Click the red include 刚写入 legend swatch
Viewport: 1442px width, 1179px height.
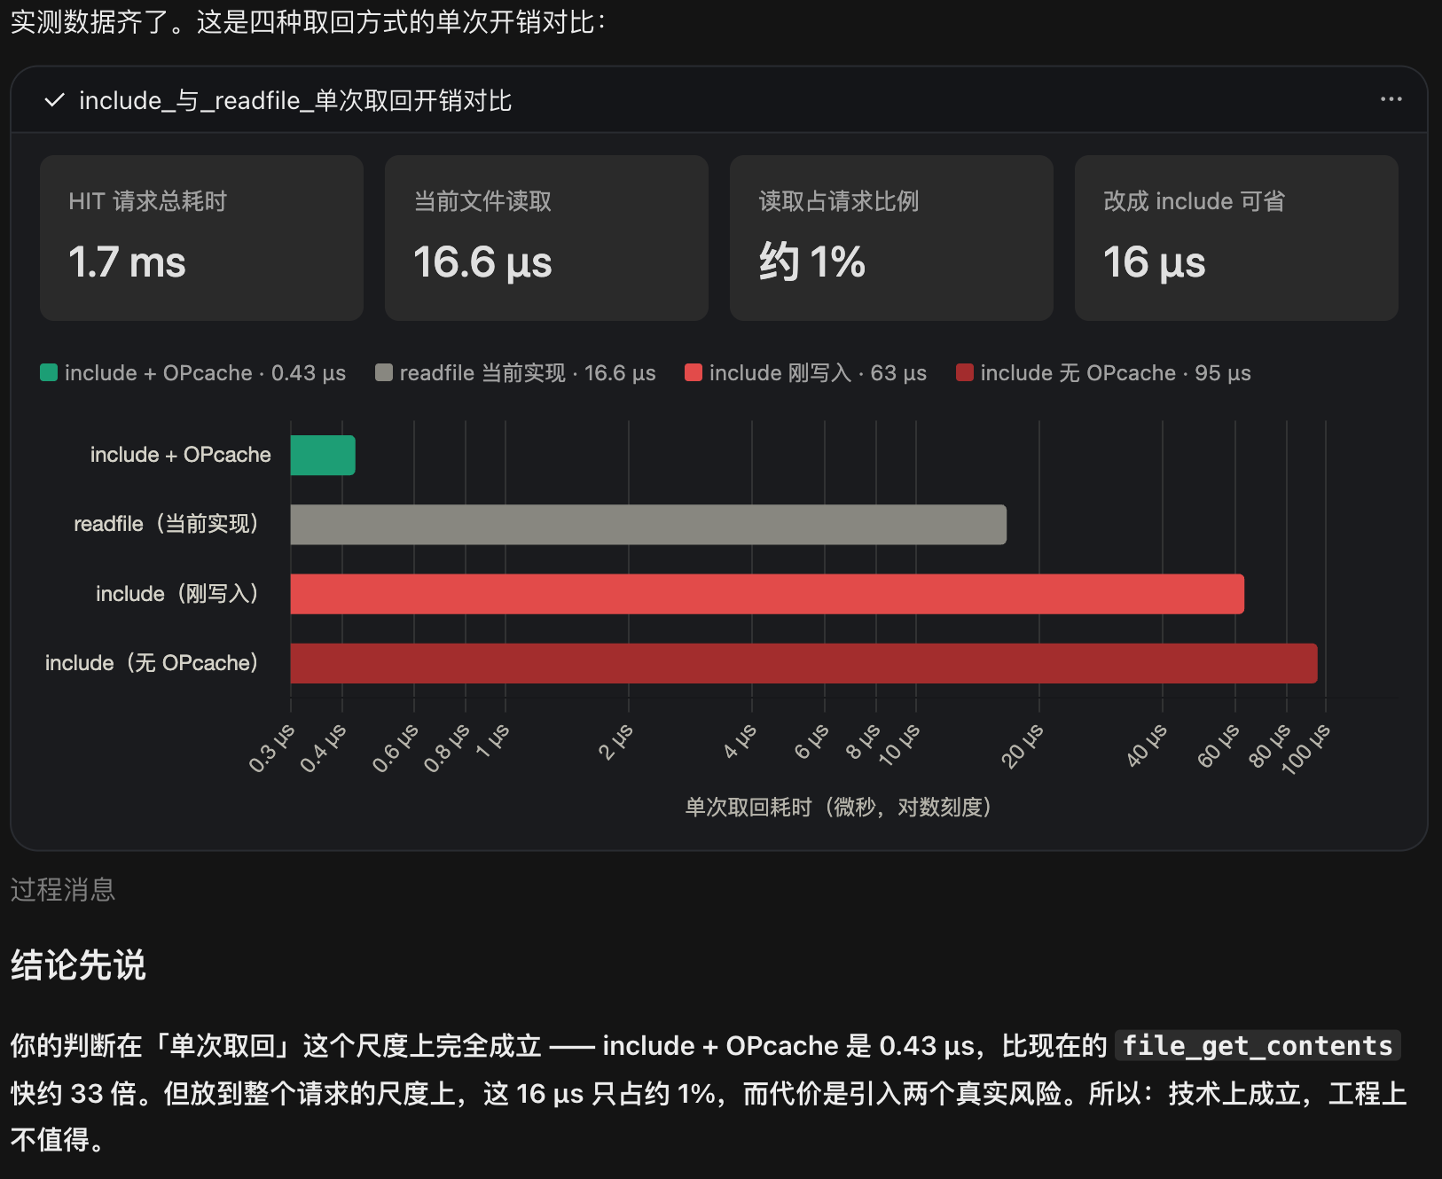coord(694,372)
